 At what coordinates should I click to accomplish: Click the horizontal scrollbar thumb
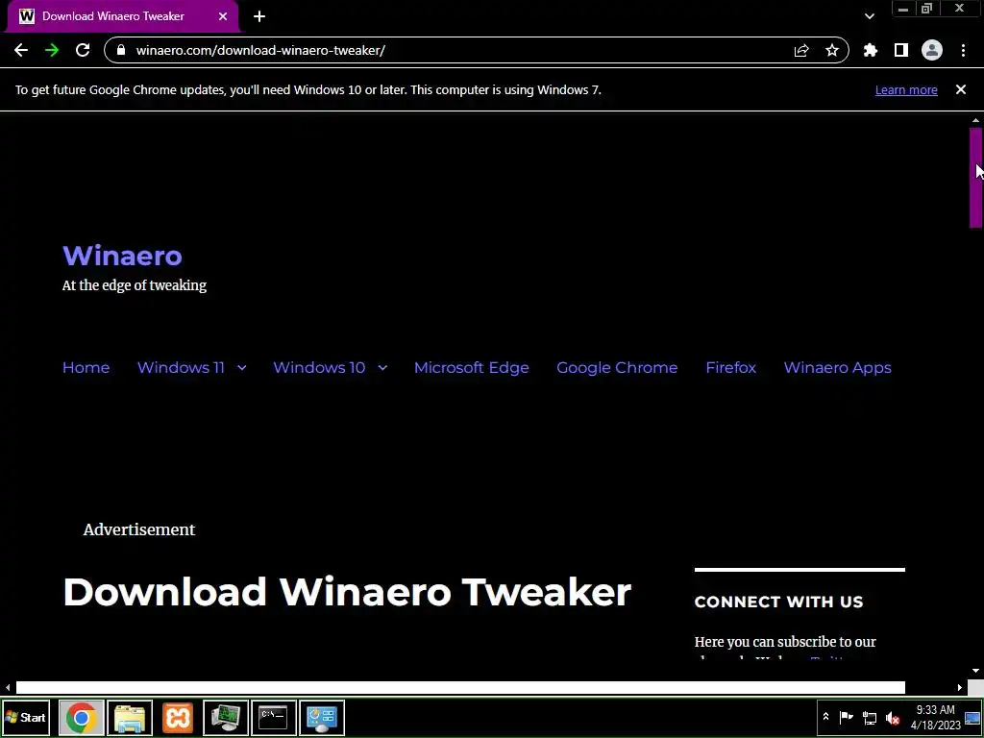460,688
